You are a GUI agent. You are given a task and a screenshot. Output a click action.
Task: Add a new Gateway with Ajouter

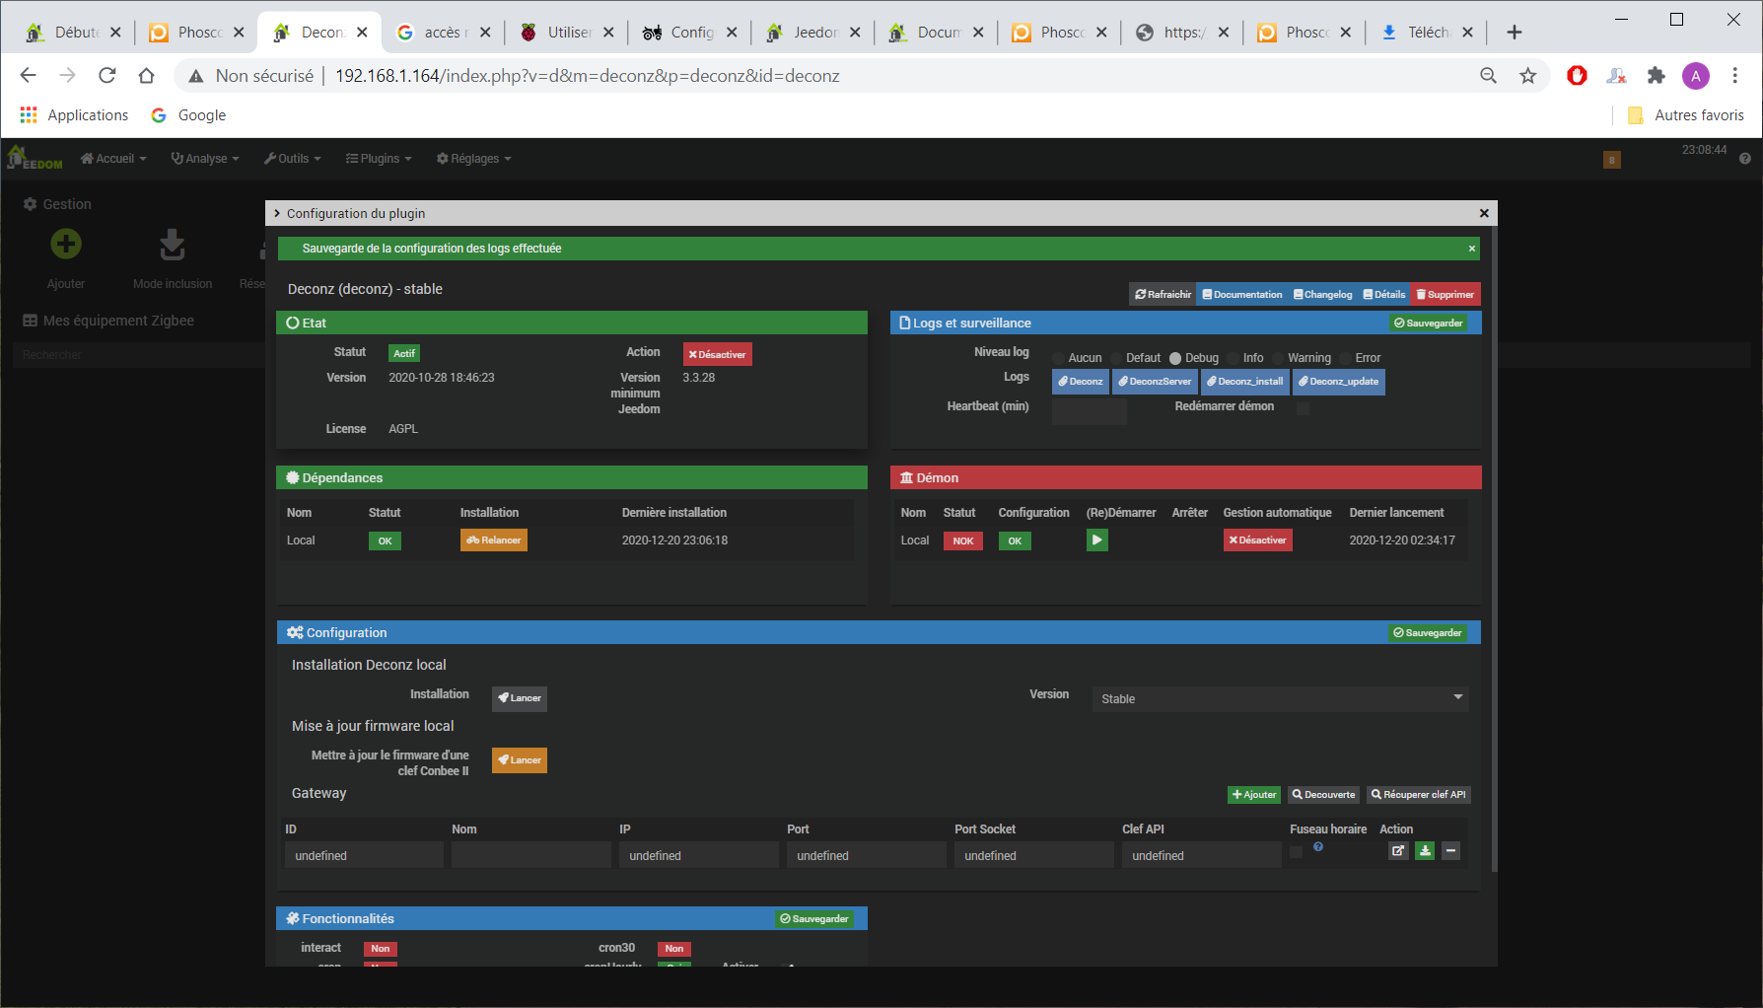[x=1254, y=795]
